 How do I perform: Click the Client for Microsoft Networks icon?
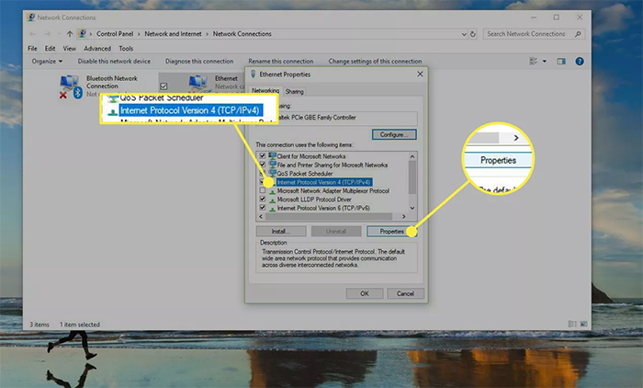[x=272, y=156]
